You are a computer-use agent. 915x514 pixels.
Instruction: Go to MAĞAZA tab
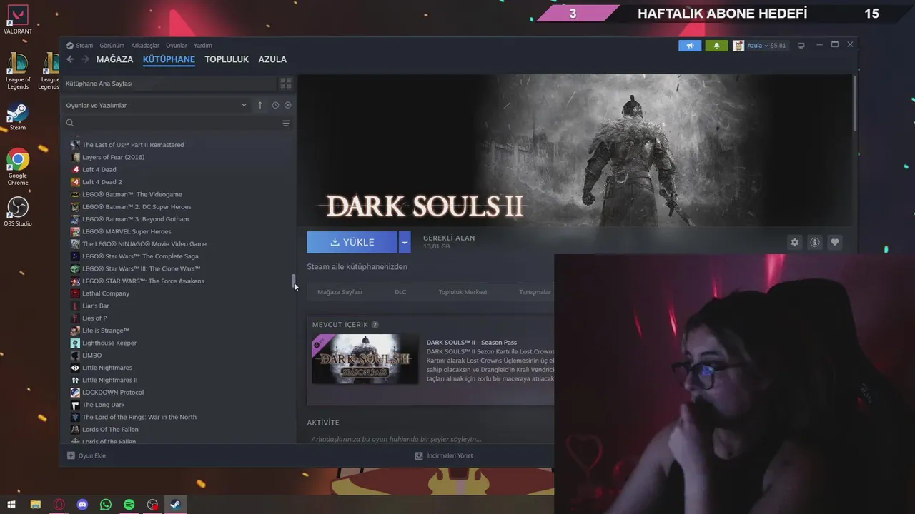pos(115,59)
